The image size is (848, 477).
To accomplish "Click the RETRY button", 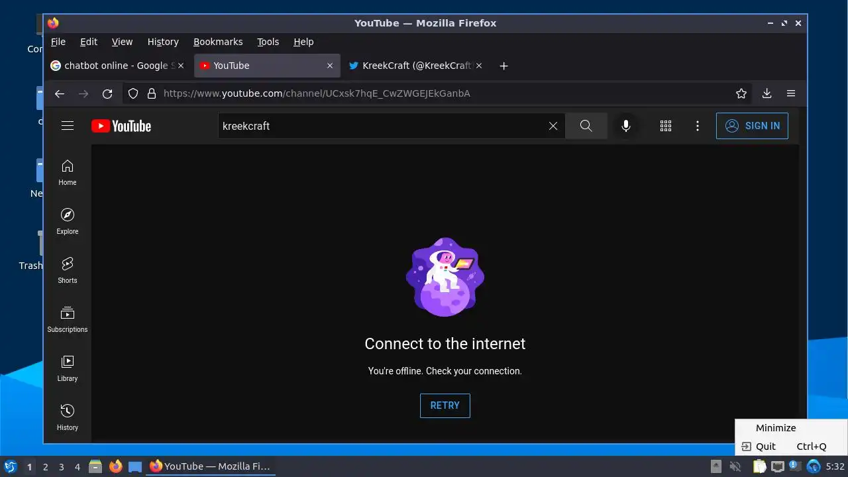I will click(445, 405).
